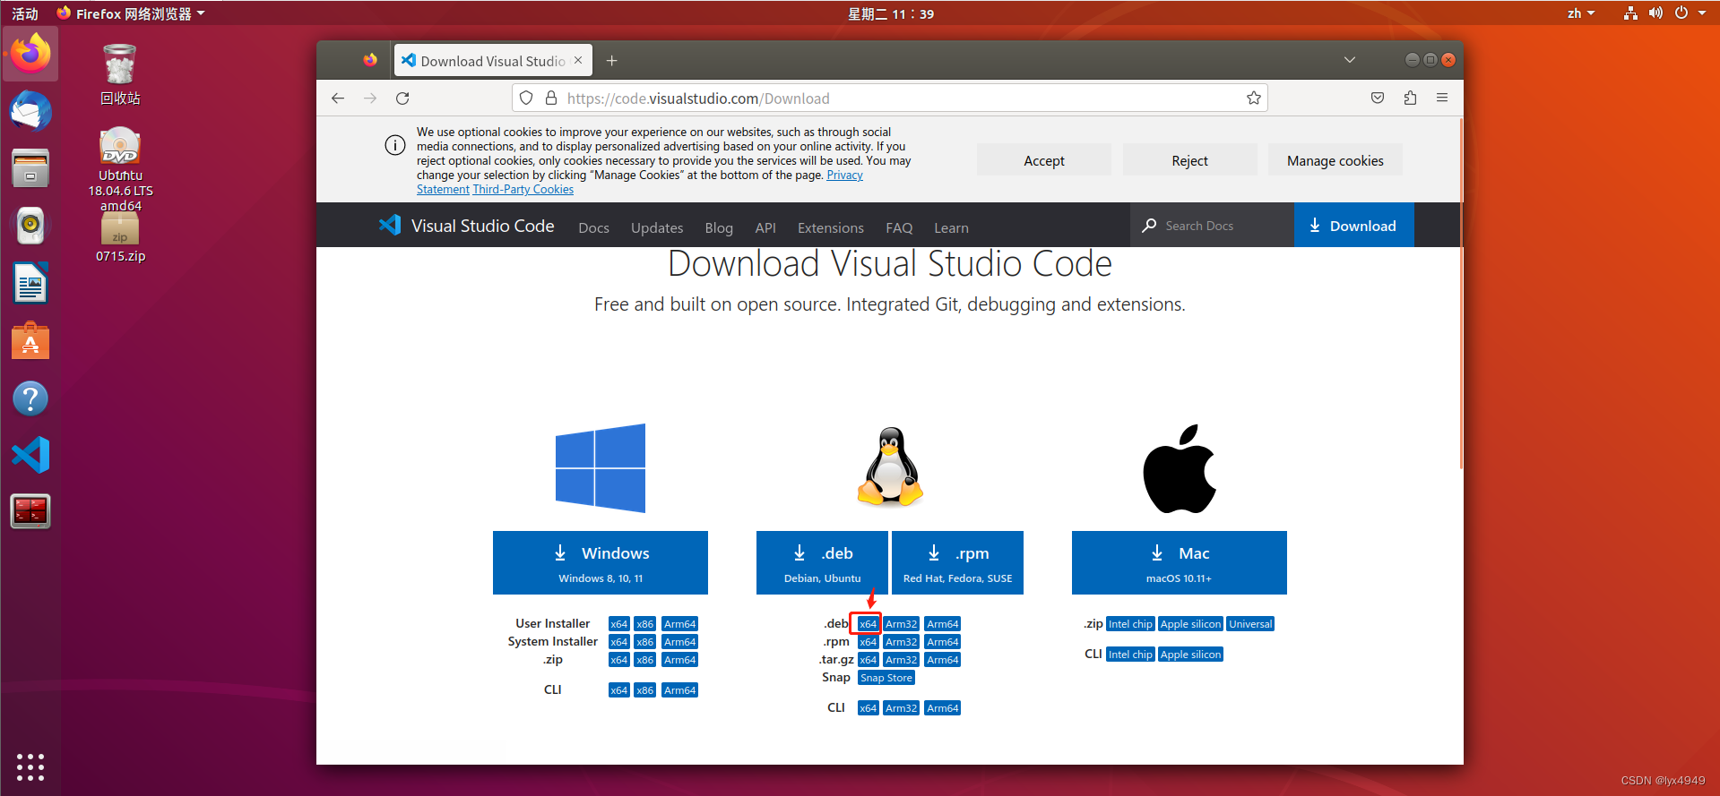This screenshot has height=796, width=1720.
Task: Launch Visual Studio Code from dock
Action: pyautogui.click(x=30, y=455)
